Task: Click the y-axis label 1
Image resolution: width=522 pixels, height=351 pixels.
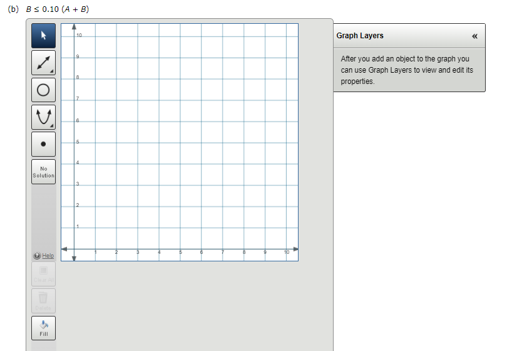Action: coord(78,227)
